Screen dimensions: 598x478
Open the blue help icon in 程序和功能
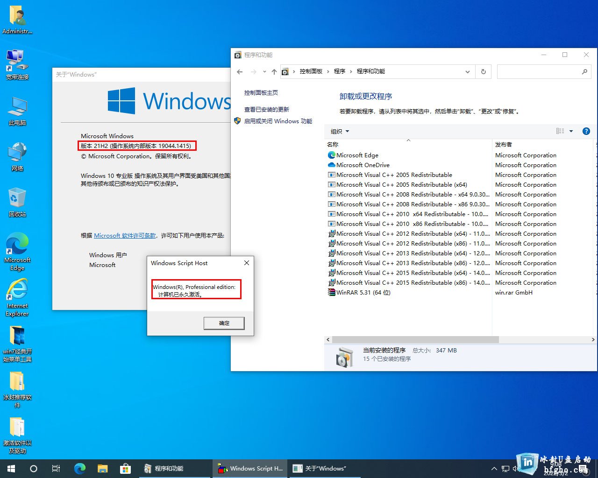[586, 131]
